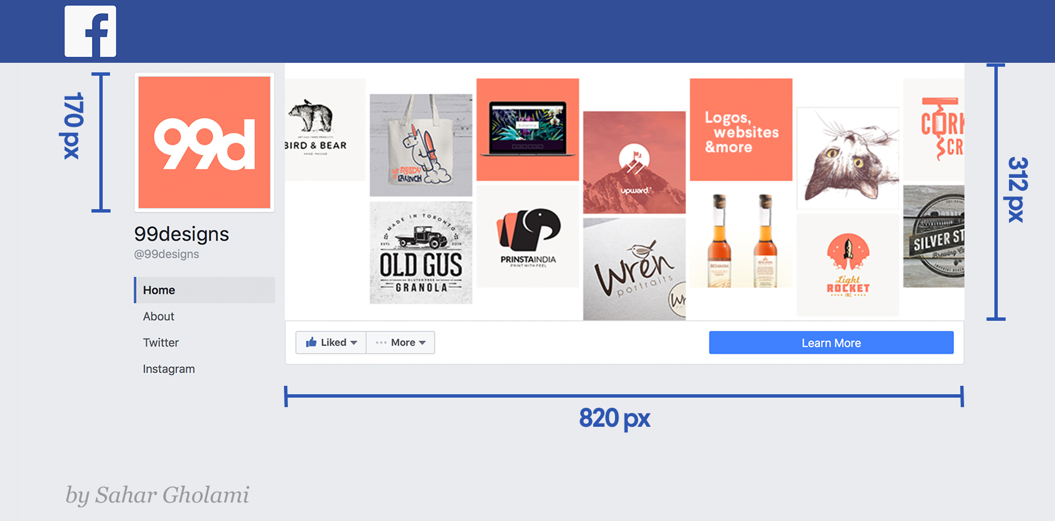The image size is (1055, 521).
Task: Click the Logos, websites & more tile
Action: pos(741,130)
